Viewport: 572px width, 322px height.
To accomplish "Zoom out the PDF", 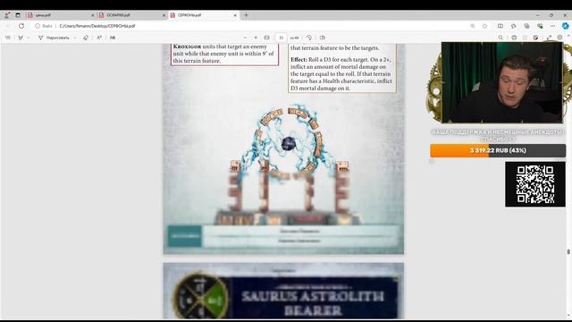I will [245, 38].
